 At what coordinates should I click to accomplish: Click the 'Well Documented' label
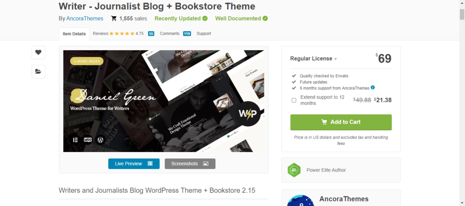(238, 18)
